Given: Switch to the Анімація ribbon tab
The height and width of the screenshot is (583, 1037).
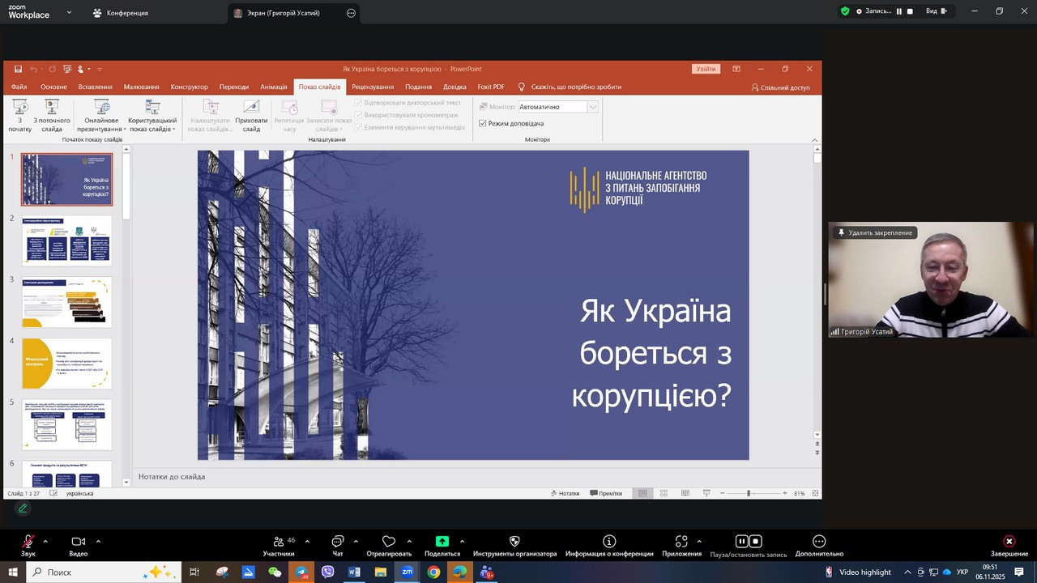Looking at the screenshot, I should (274, 87).
